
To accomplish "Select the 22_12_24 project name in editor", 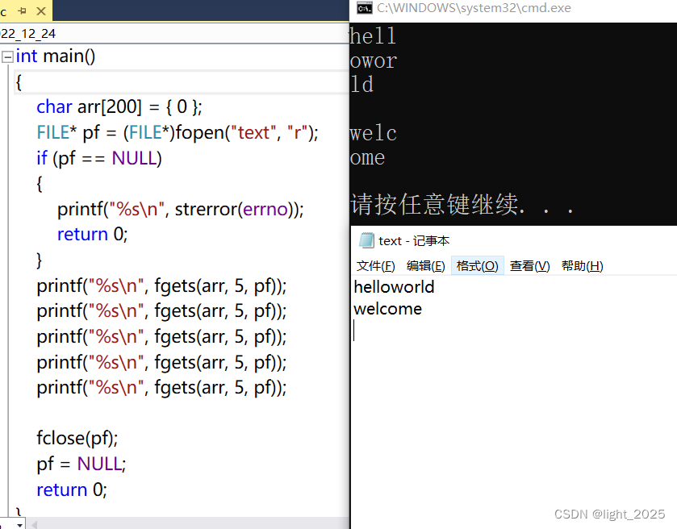I will pos(28,34).
